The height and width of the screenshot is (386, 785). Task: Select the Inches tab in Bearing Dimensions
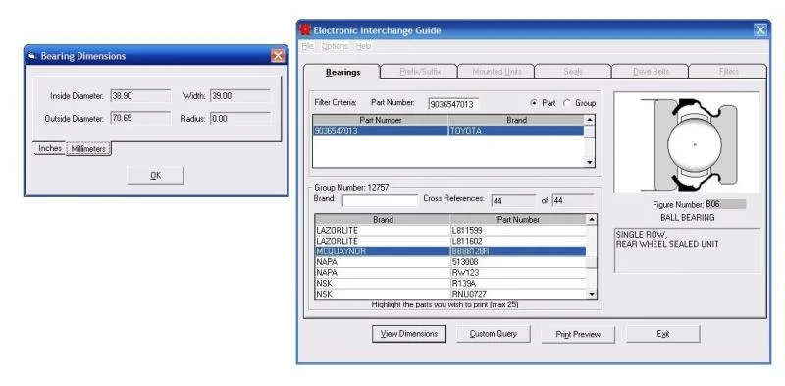point(50,148)
